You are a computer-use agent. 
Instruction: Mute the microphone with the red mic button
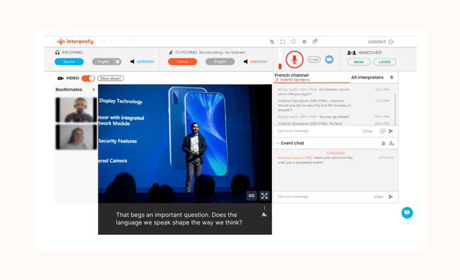[x=294, y=59]
